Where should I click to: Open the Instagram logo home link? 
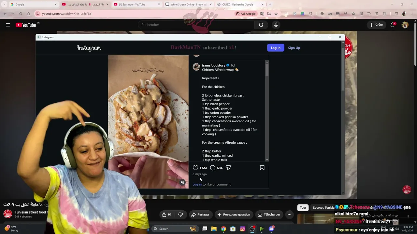coord(89,48)
